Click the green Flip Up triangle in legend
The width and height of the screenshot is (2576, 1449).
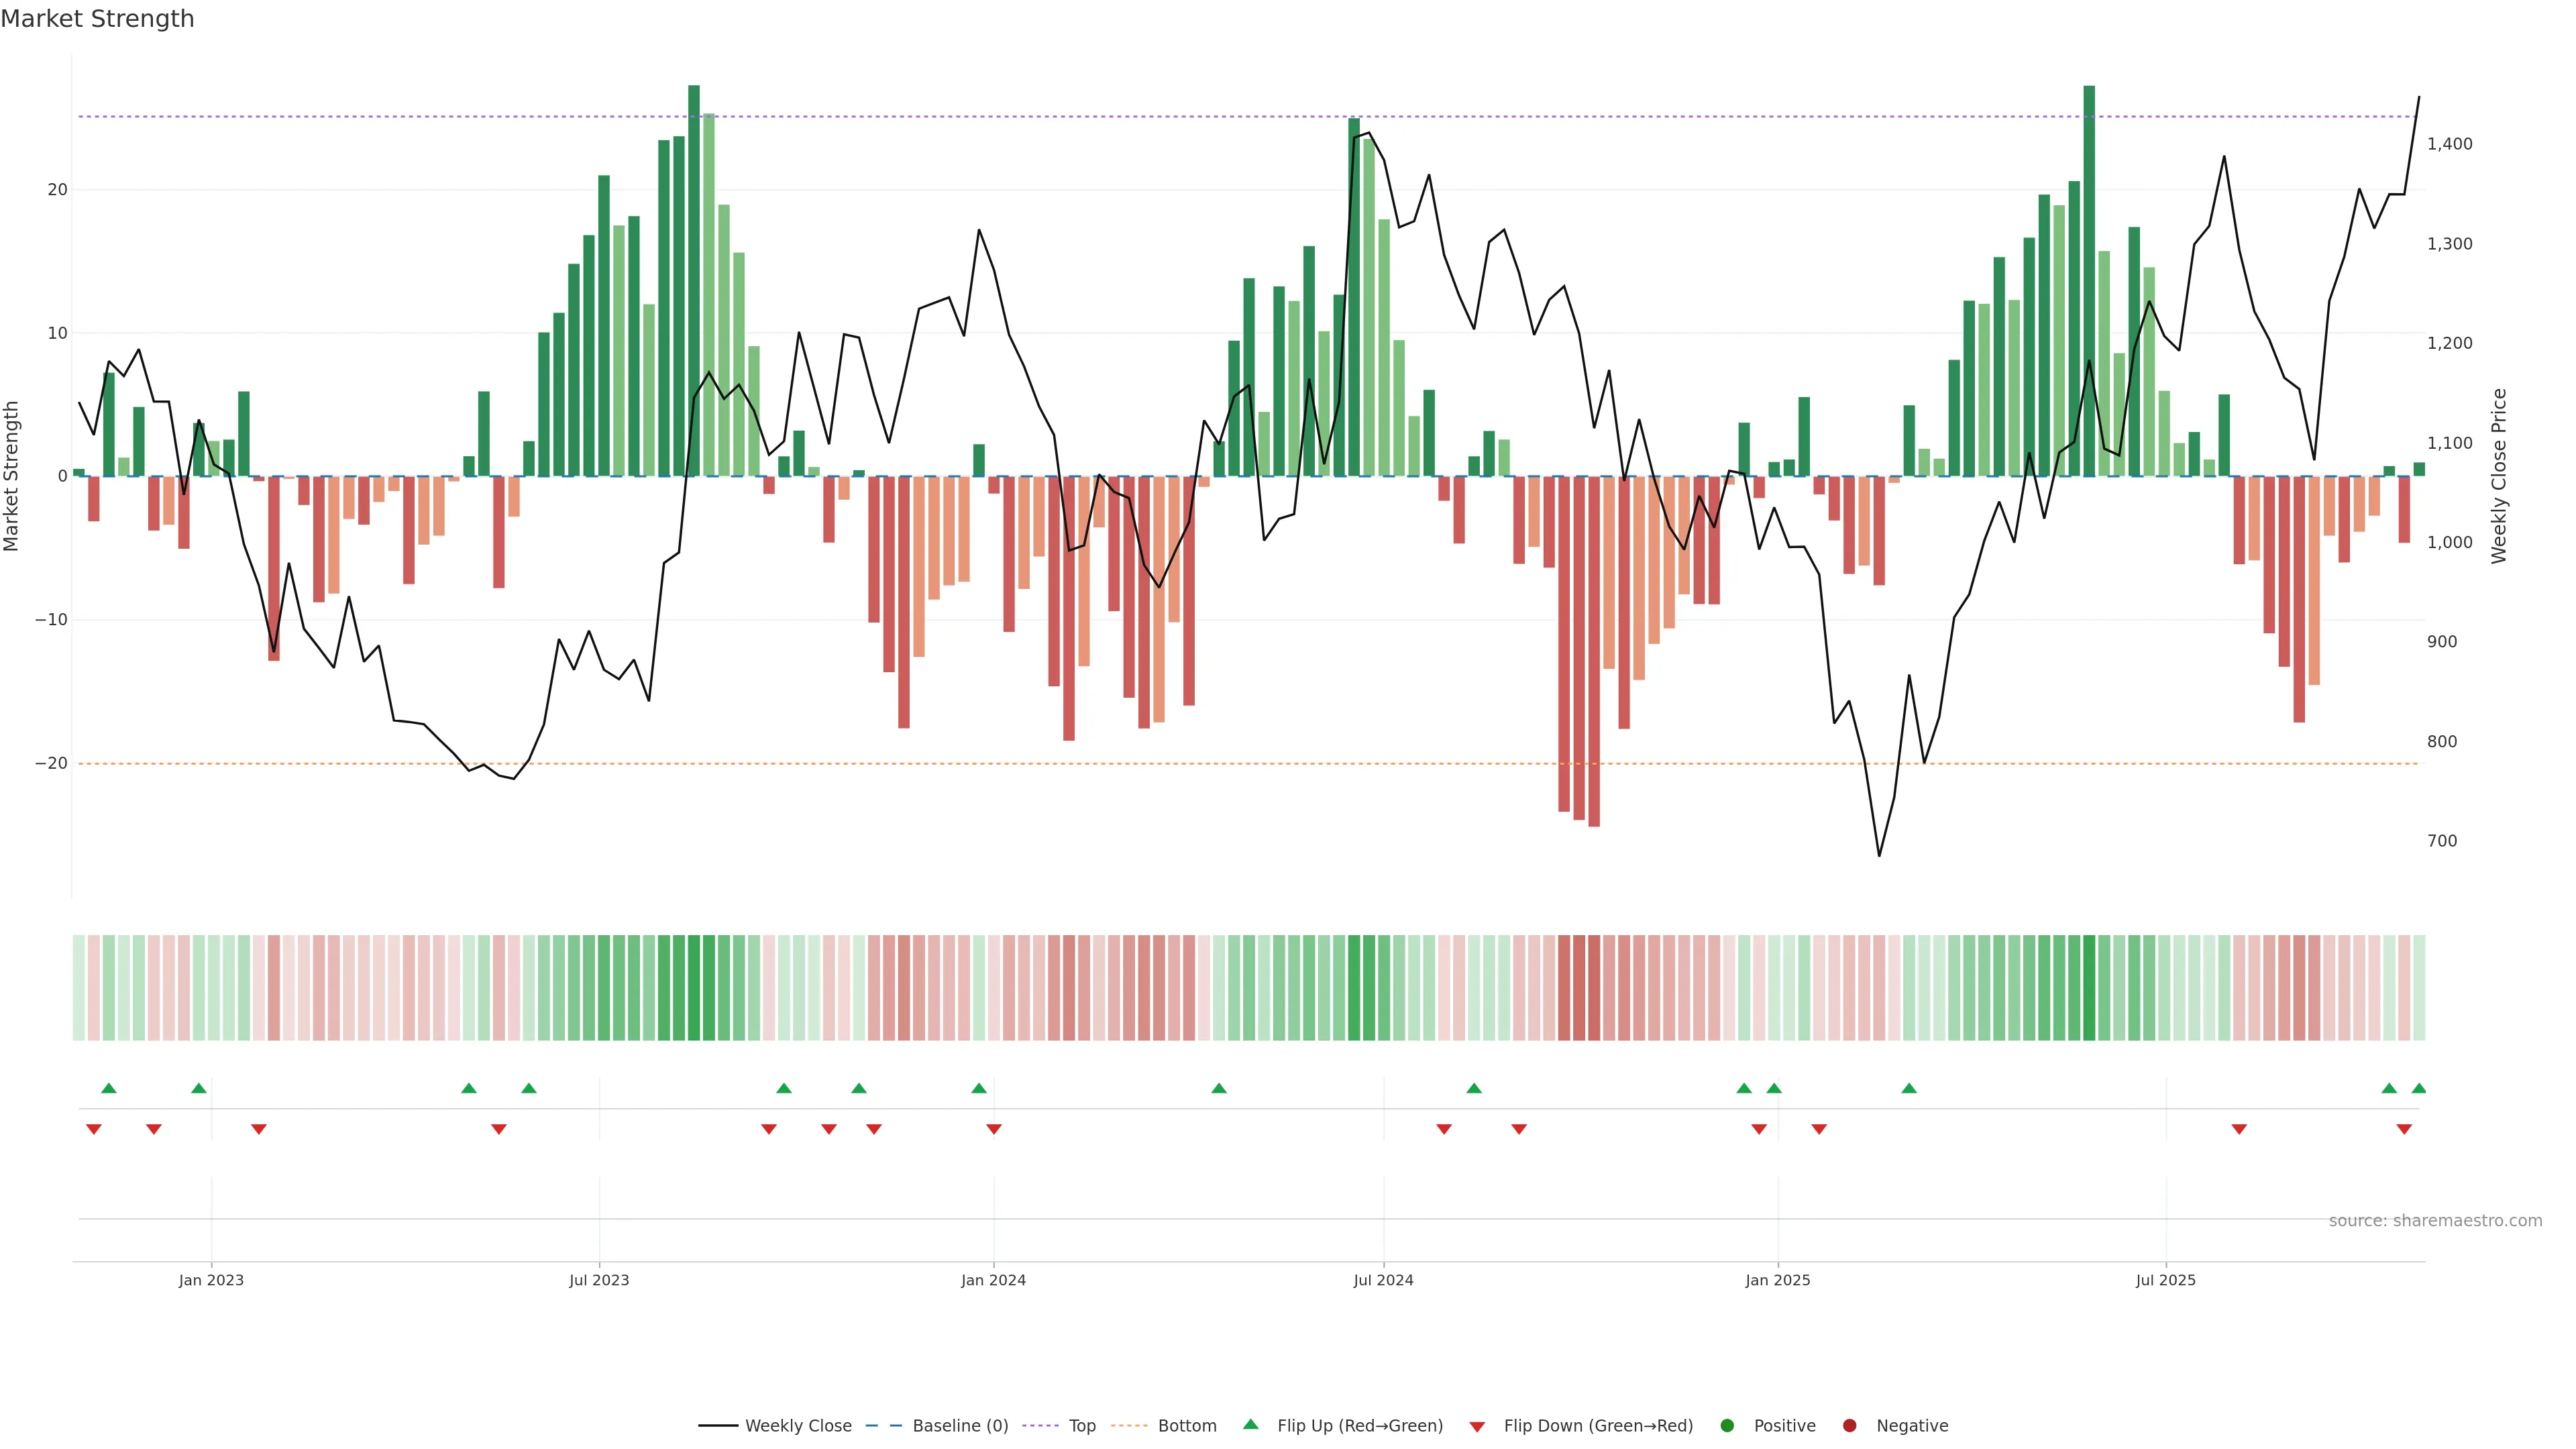tap(1250, 1425)
